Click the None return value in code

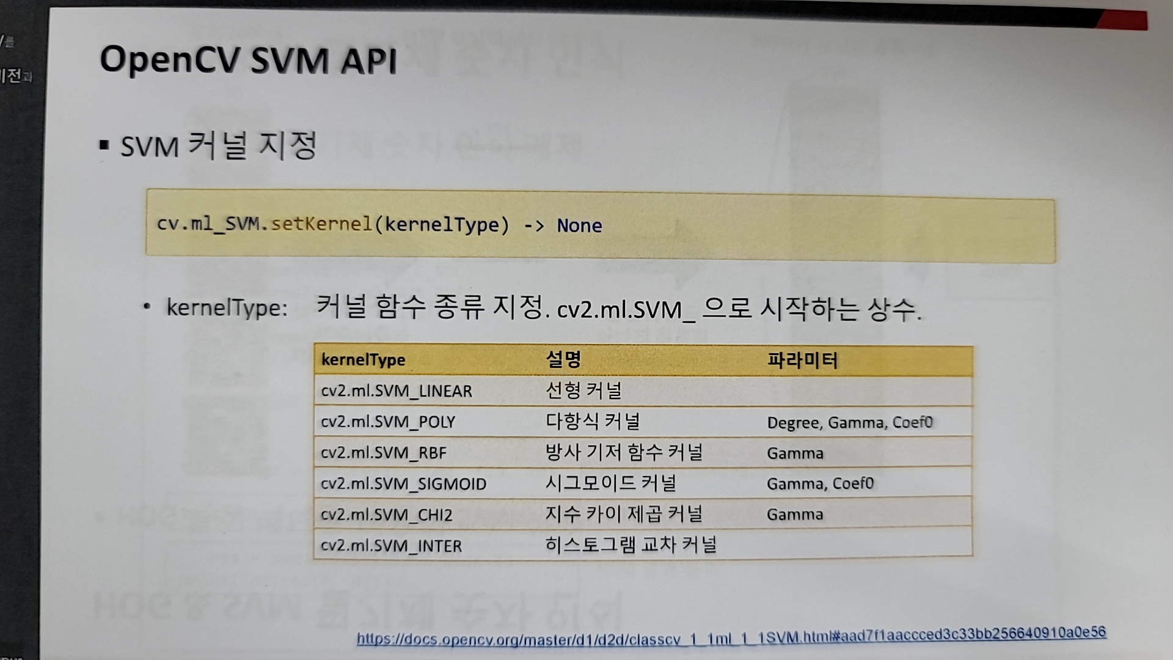[x=579, y=226]
